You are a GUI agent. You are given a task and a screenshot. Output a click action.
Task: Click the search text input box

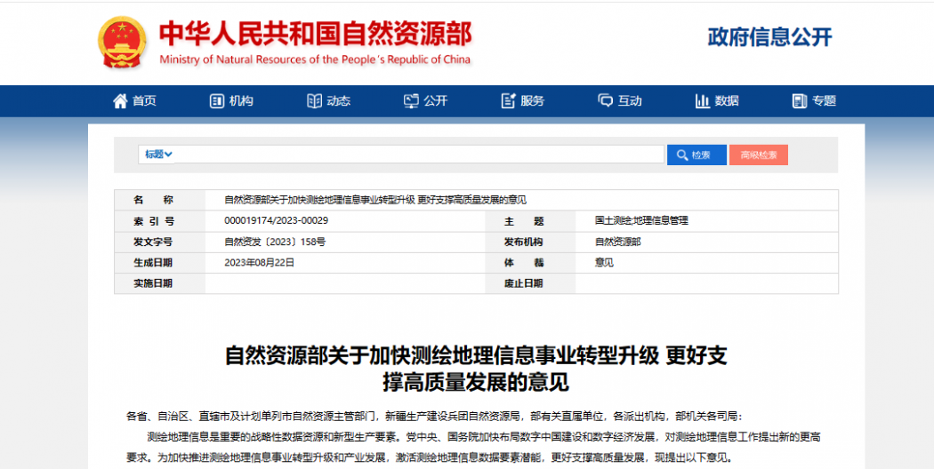click(x=419, y=155)
